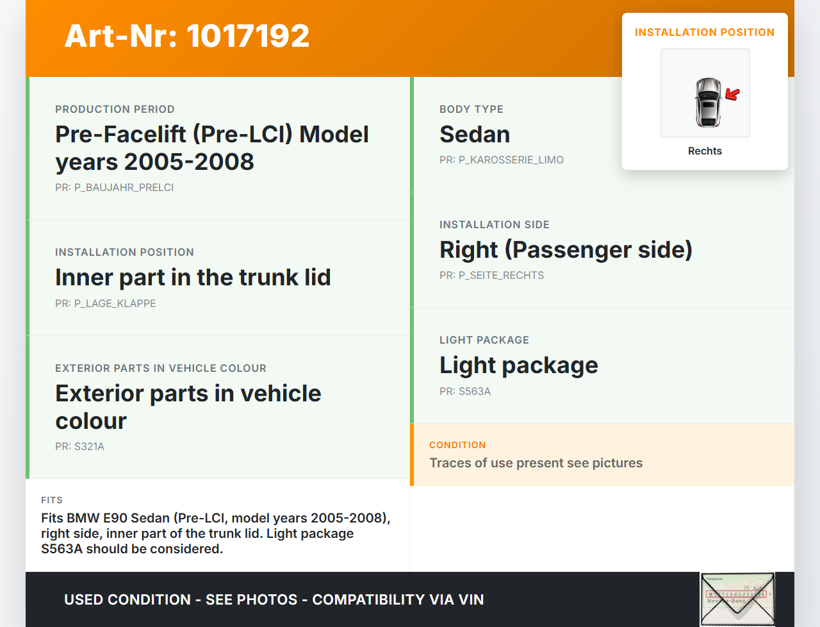Click the Light package value
This screenshot has width=820, height=627.
(x=518, y=365)
